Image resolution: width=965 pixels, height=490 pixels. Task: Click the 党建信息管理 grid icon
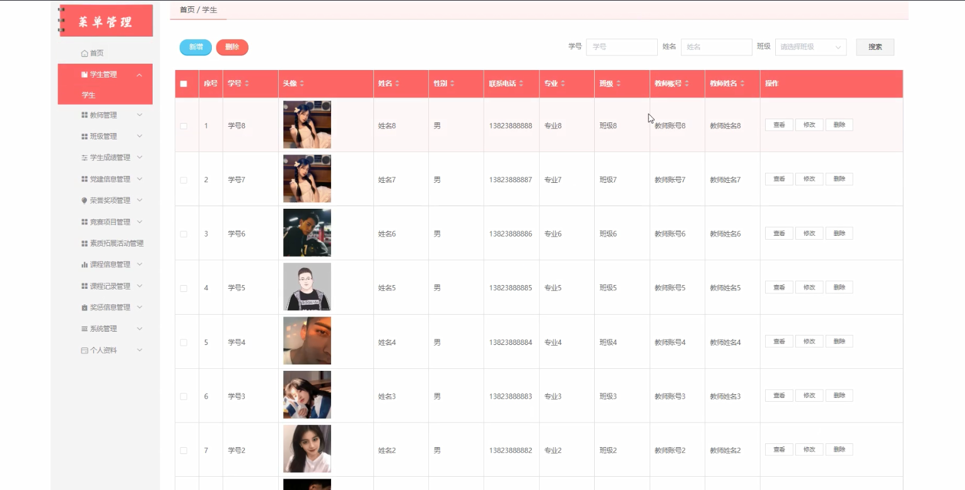85,179
